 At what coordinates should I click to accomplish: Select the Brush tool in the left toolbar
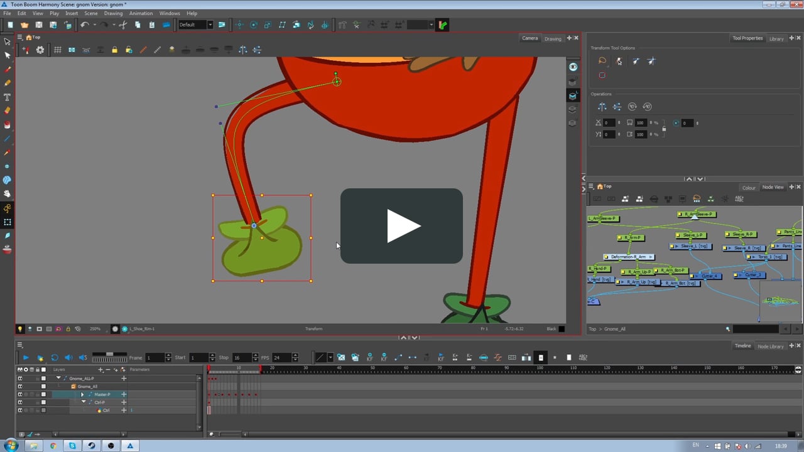click(8, 70)
